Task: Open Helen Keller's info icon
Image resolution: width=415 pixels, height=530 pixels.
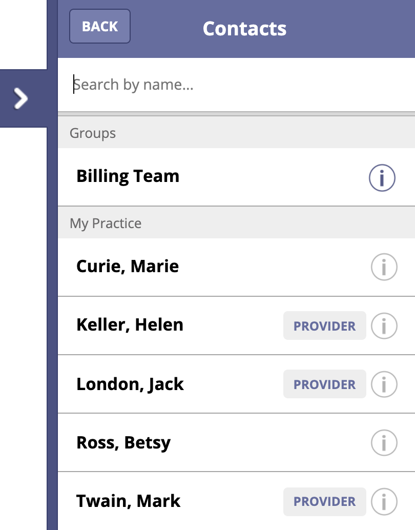Action: (x=384, y=326)
